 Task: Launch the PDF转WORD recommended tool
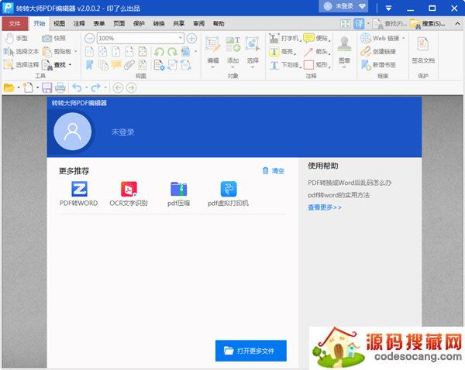[79, 194]
